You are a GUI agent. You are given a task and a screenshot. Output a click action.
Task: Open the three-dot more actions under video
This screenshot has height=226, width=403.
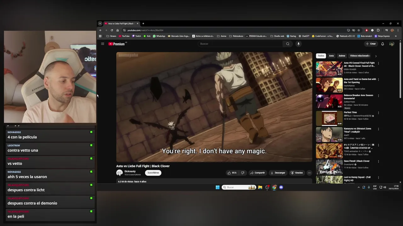(309, 173)
